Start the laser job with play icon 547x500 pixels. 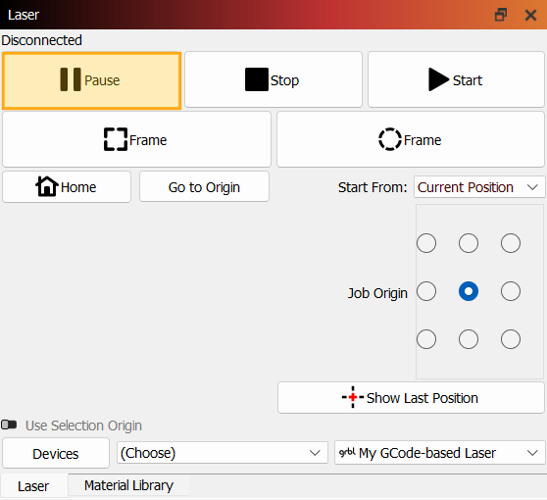(456, 80)
